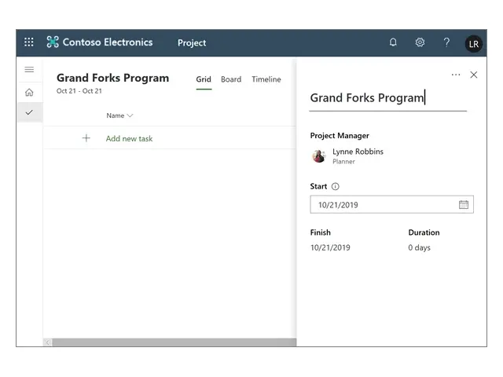Click the Start info icon
The height and width of the screenshot is (377, 503).
pyautogui.click(x=336, y=187)
